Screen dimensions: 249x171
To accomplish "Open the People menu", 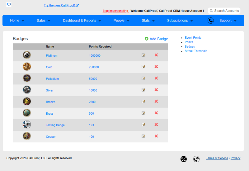I will [x=119, y=21].
